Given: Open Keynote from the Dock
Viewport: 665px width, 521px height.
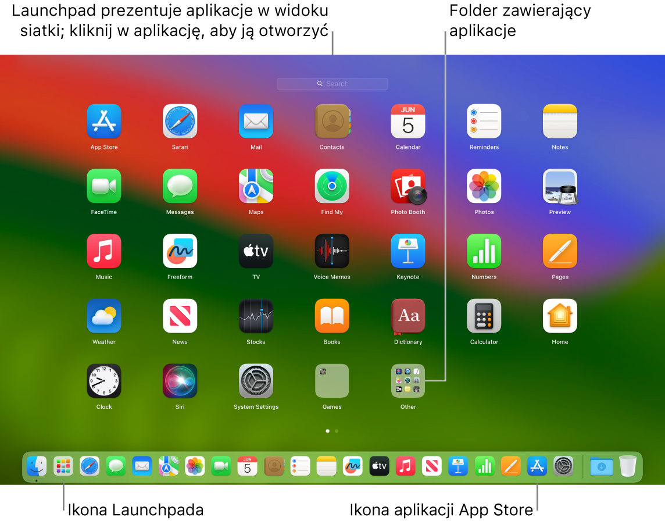Looking at the screenshot, I should (458, 466).
